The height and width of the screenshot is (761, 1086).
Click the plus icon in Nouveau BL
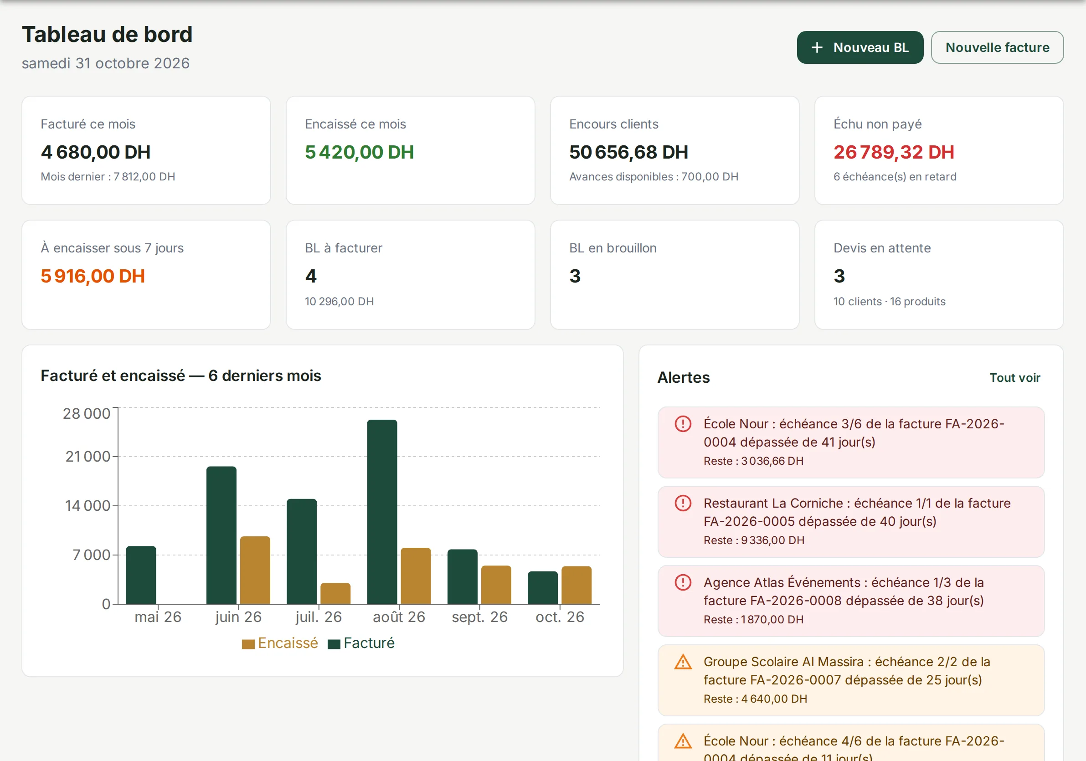817,47
